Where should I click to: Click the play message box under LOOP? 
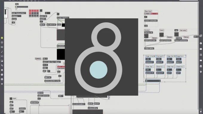point(12,112)
